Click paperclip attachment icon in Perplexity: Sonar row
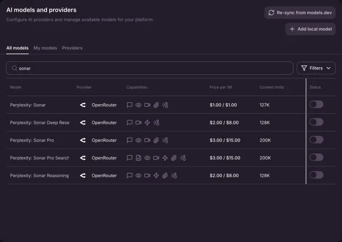 point(156,105)
